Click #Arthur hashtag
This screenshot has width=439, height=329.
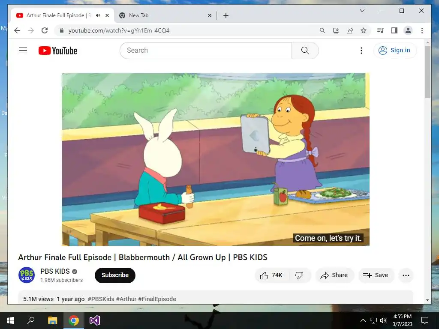126,299
